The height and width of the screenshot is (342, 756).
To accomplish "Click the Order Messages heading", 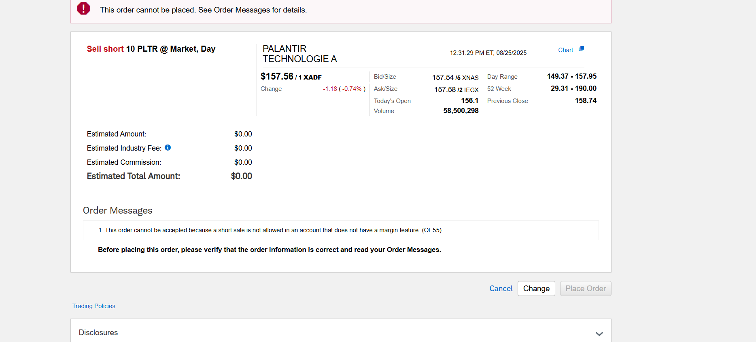I will tap(117, 210).
